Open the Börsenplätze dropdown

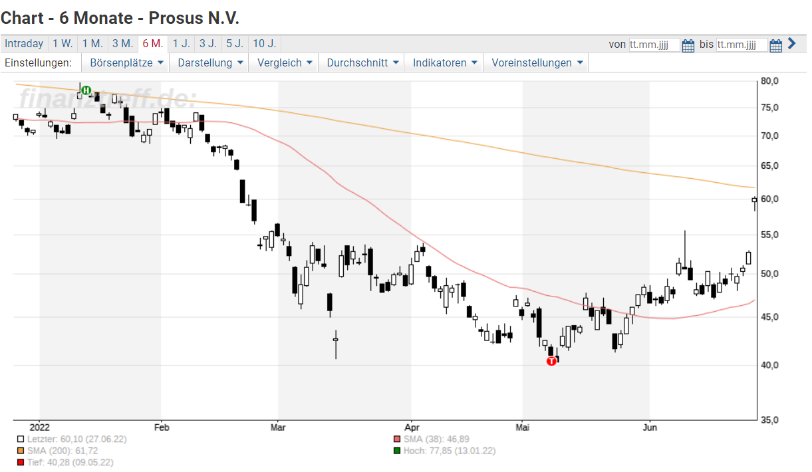126,63
